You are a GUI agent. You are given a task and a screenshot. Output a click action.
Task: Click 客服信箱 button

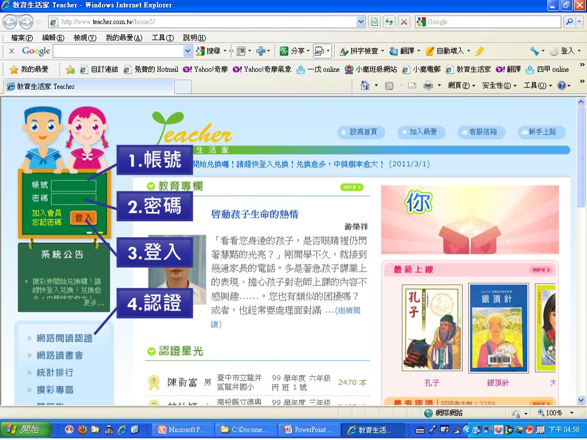coord(481,132)
